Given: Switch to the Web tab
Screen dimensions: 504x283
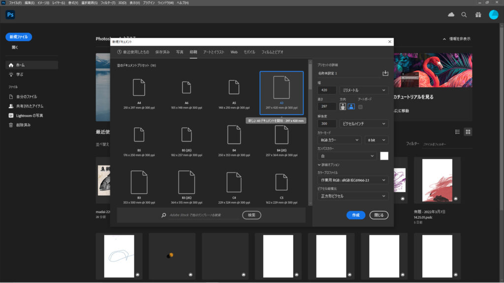Looking at the screenshot, I should 234,52.
